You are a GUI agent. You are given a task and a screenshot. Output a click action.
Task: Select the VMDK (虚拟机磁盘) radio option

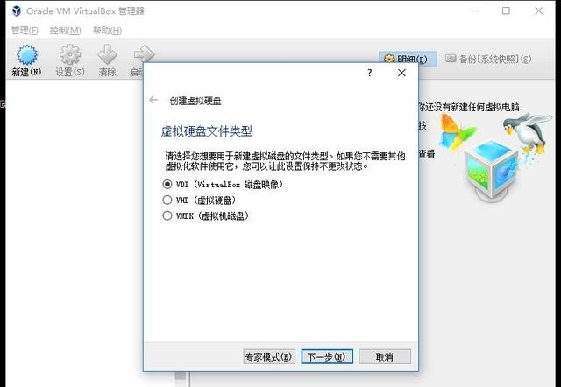[x=167, y=216]
